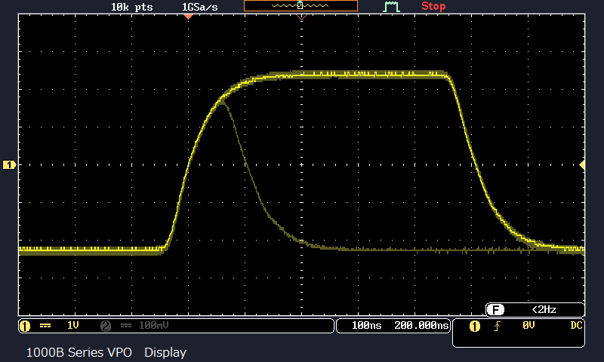Click the hollow center trigger marker triangle
The height and width of the screenshot is (362, 604).
[301, 17]
